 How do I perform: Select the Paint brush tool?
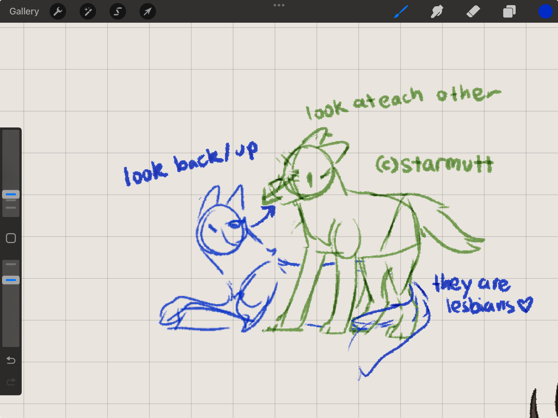[x=401, y=11]
